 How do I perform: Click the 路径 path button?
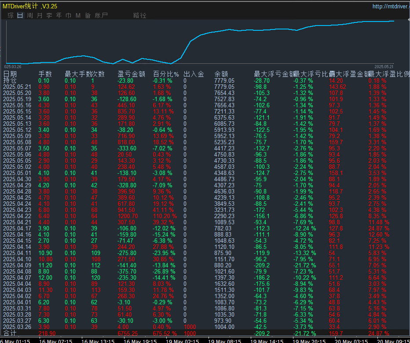140,15
